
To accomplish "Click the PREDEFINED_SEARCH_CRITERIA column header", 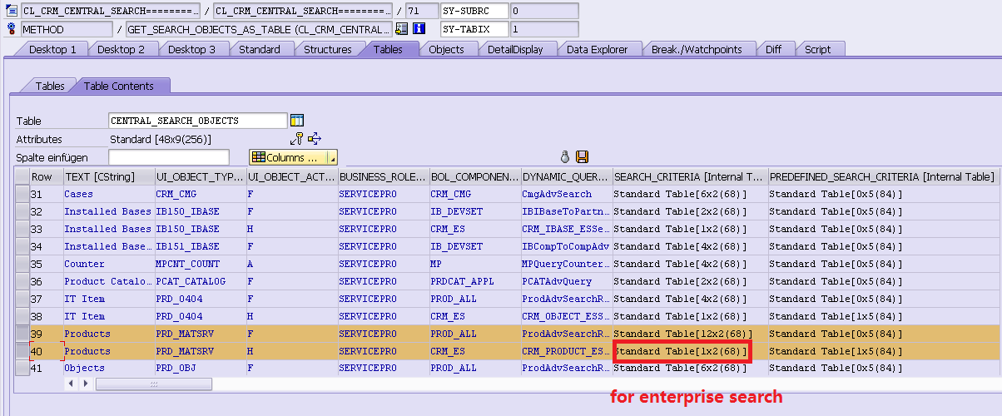I will tap(885, 176).
